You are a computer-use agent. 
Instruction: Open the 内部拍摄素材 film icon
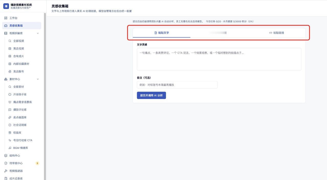click(x=10, y=64)
